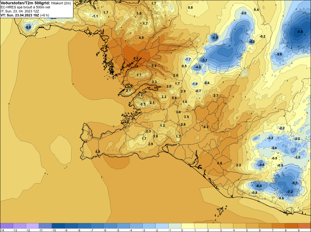Click the 6.8 temperature value
The image size is (311, 232).
coord(219,163)
